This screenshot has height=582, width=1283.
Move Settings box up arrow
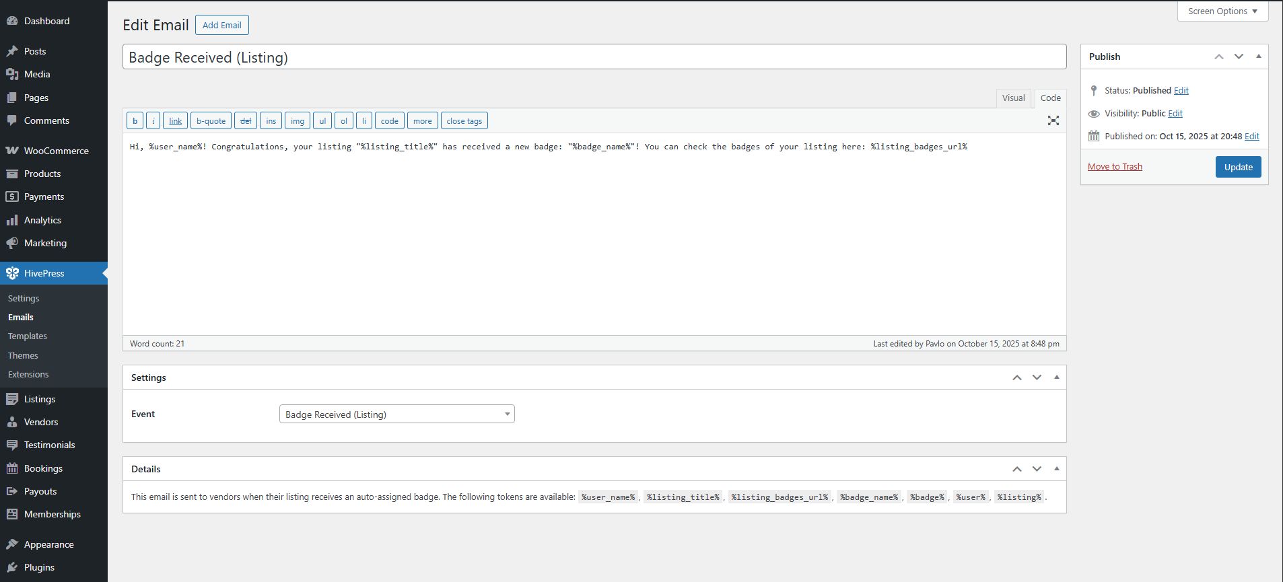tap(1017, 377)
